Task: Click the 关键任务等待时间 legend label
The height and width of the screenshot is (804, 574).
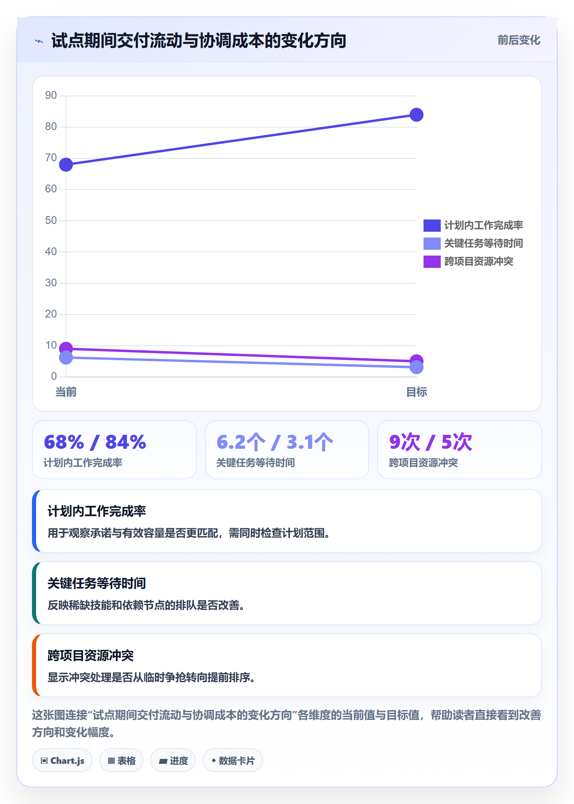Action: pyautogui.click(x=483, y=243)
